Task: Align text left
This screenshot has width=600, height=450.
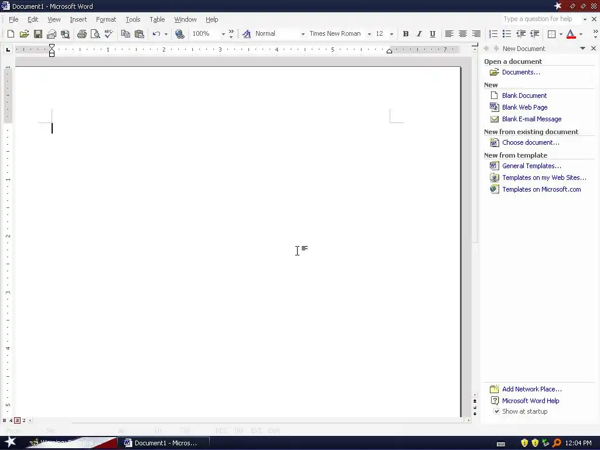Action: coord(449,33)
